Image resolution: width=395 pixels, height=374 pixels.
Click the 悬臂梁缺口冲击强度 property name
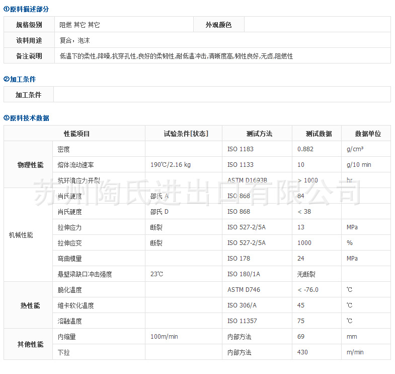pos(85,275)
